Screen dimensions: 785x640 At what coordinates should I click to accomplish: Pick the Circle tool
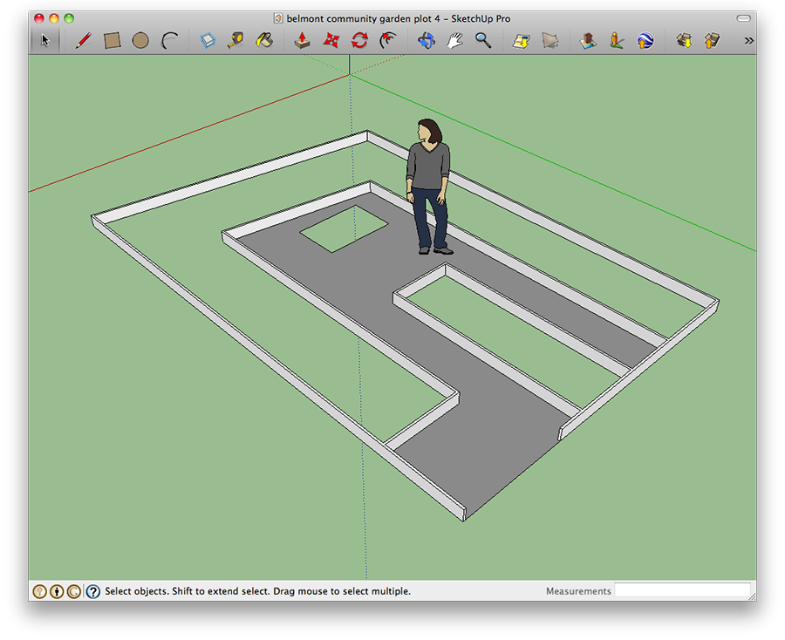[x=140, y=40]
